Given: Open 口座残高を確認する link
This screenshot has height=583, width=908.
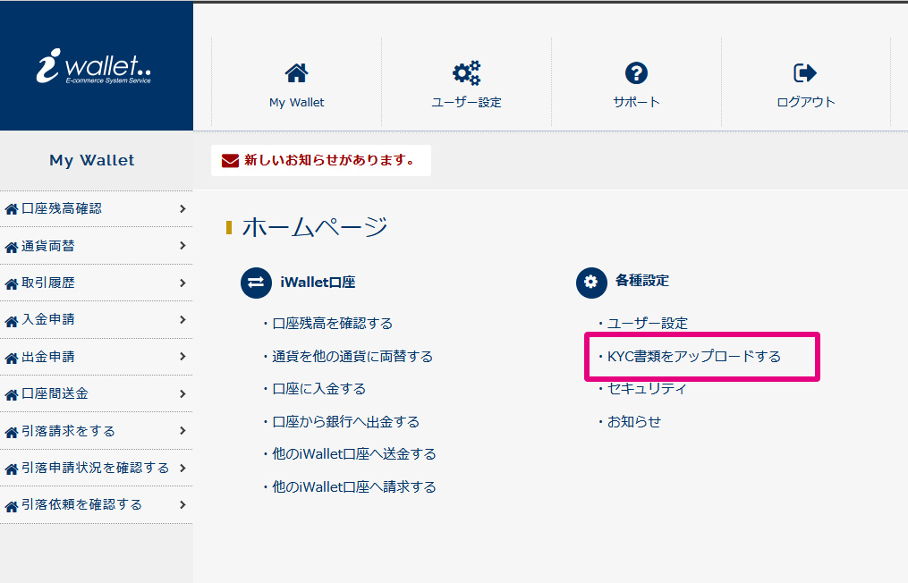Looking at the screenshot, I should pyautogui.click(x=333, y=323).
